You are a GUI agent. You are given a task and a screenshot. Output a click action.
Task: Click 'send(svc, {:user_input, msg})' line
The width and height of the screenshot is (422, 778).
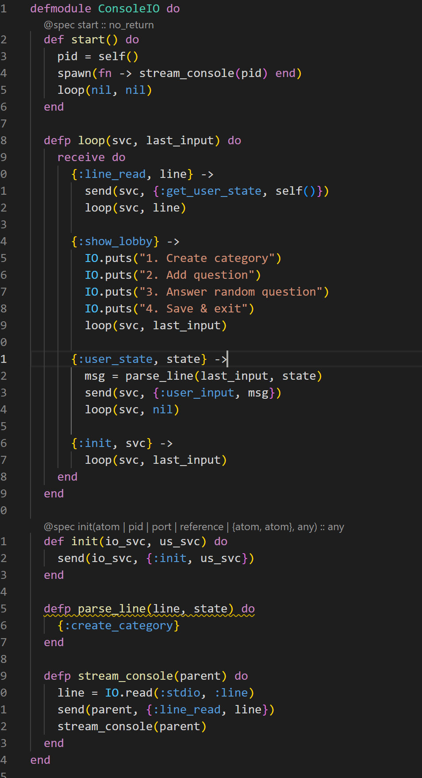click(183, 393)
